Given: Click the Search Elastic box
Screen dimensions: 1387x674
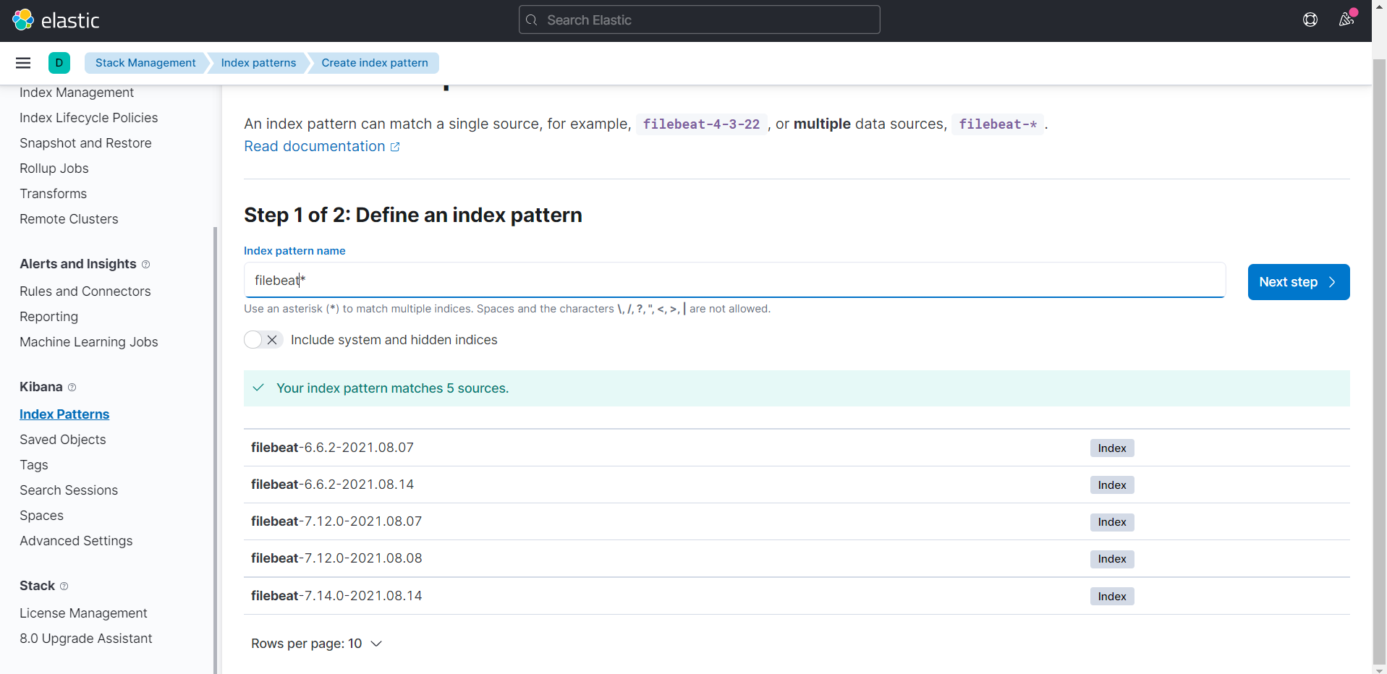Looking at the screenshot, I should (x=700, y=20).
